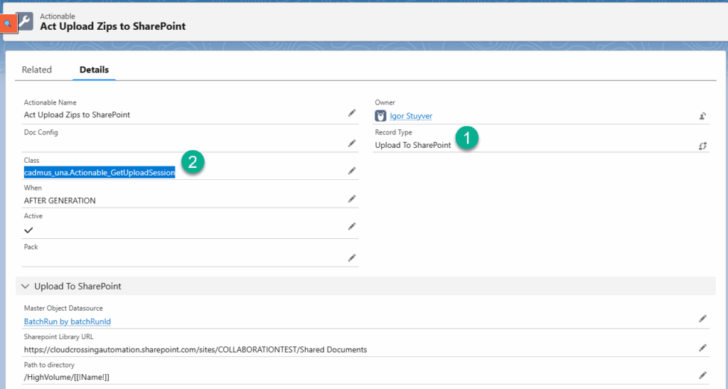This screenshot has height=389, width=728.
Task: Edit the Actionable Name field pencil icon
Action: click(x=351, y=113)
